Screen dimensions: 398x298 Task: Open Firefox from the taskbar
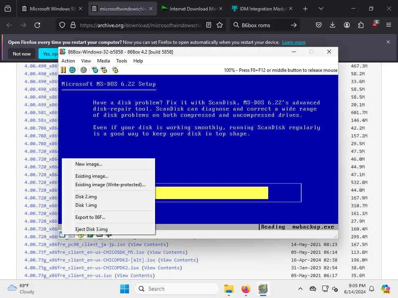pos(246,289)
